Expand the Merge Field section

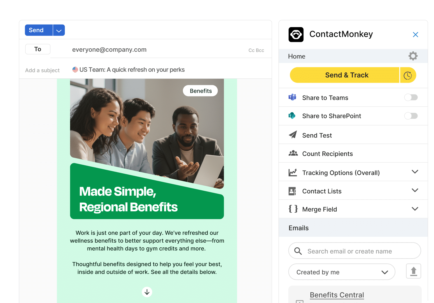point(353,209)
